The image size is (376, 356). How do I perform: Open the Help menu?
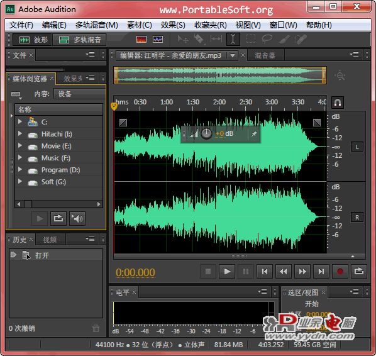pyautogui.click(x=319, y=25)
